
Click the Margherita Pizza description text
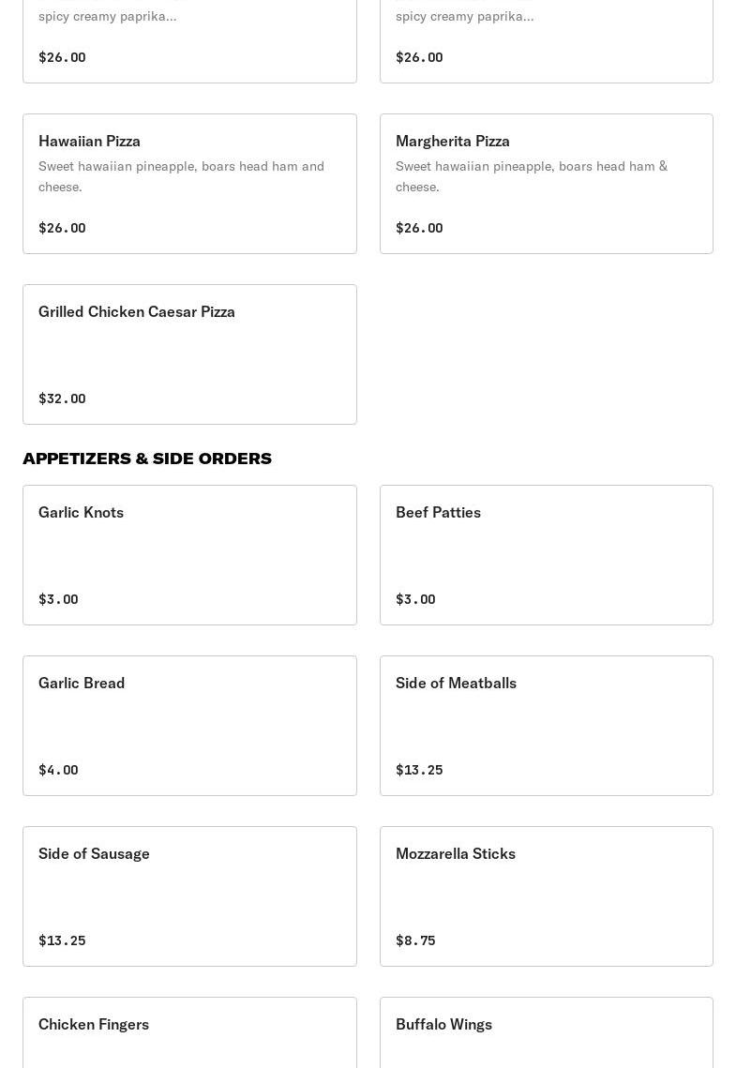coord(532,176)
